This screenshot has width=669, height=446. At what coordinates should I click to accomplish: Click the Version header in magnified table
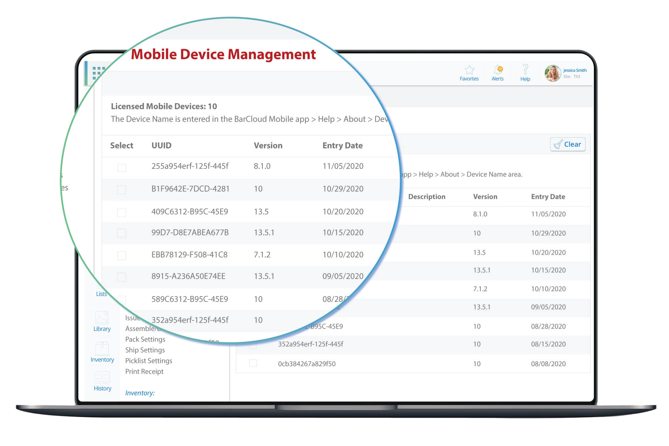[268, 145]
